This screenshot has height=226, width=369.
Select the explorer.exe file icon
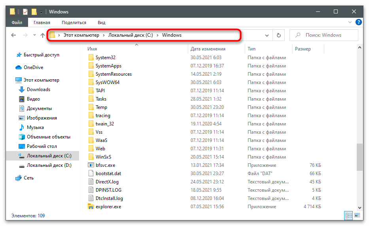coord(91,207)
